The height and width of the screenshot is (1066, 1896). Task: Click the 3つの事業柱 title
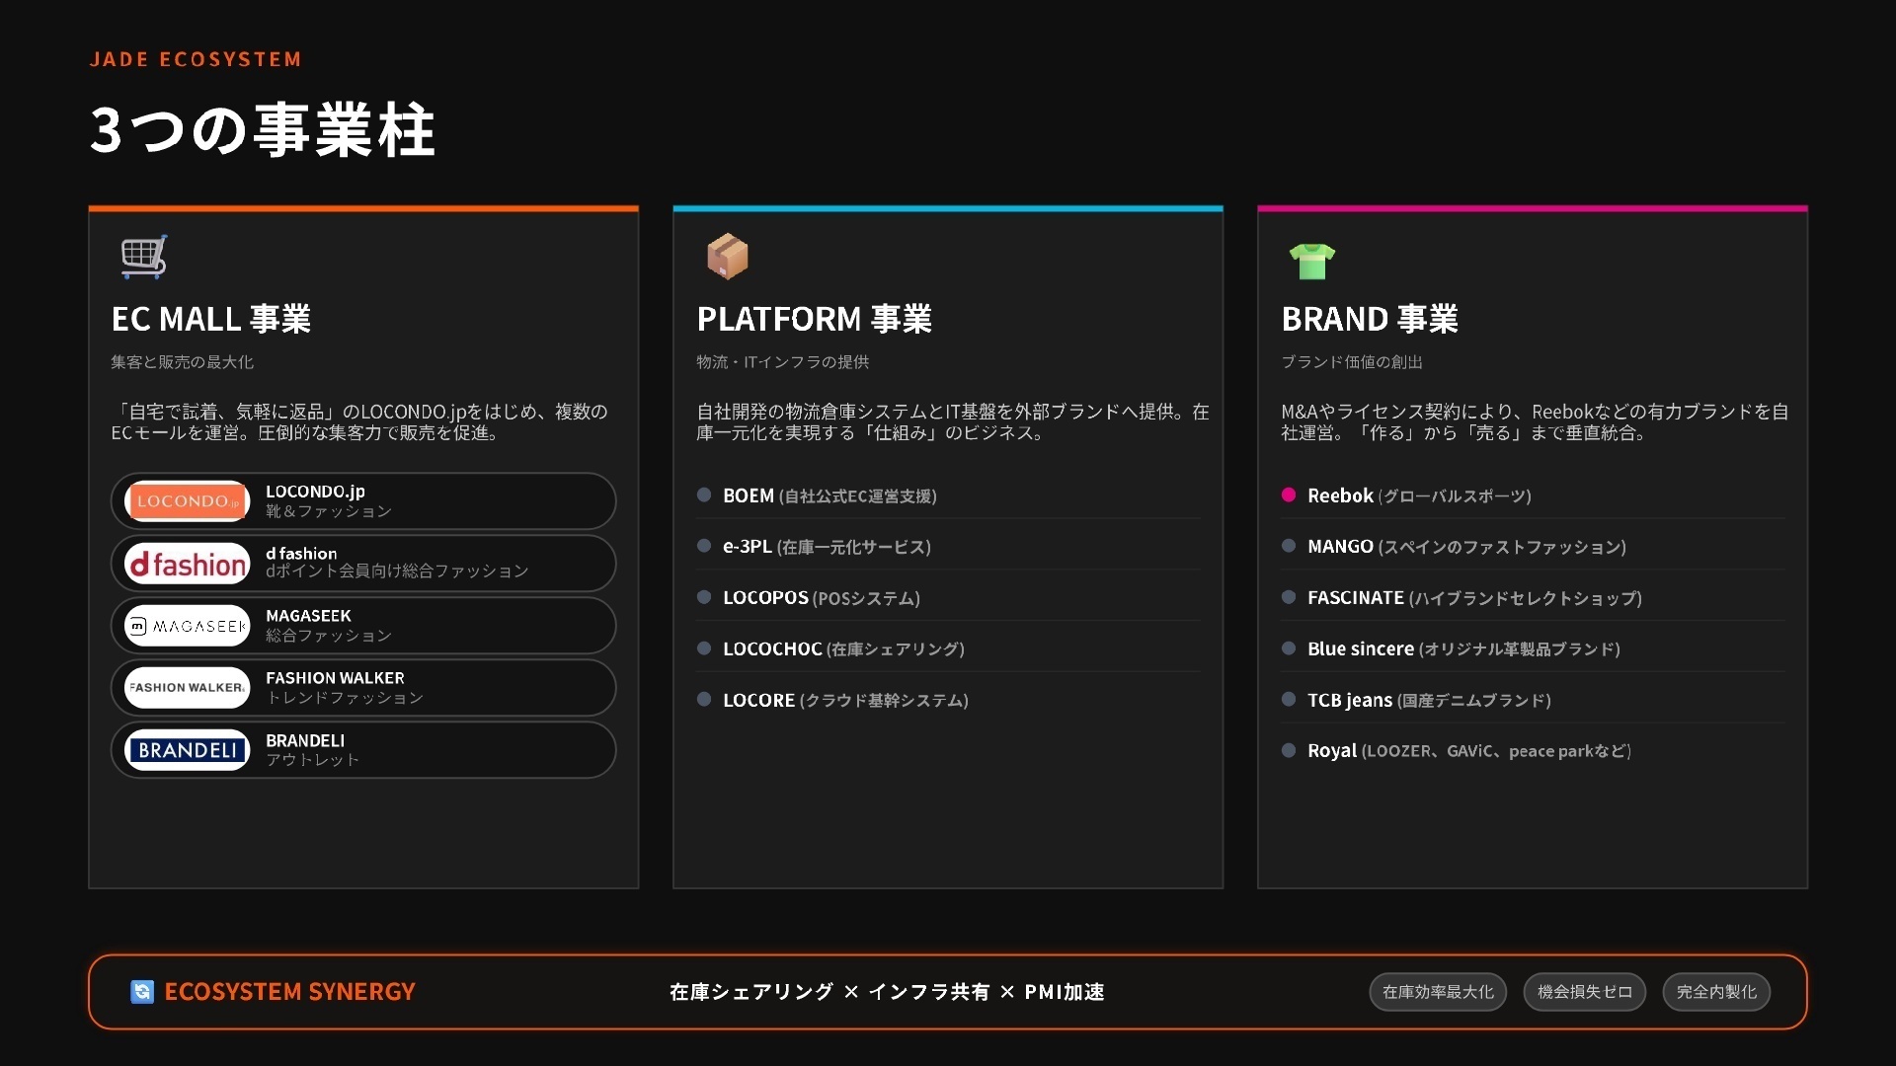263,129
